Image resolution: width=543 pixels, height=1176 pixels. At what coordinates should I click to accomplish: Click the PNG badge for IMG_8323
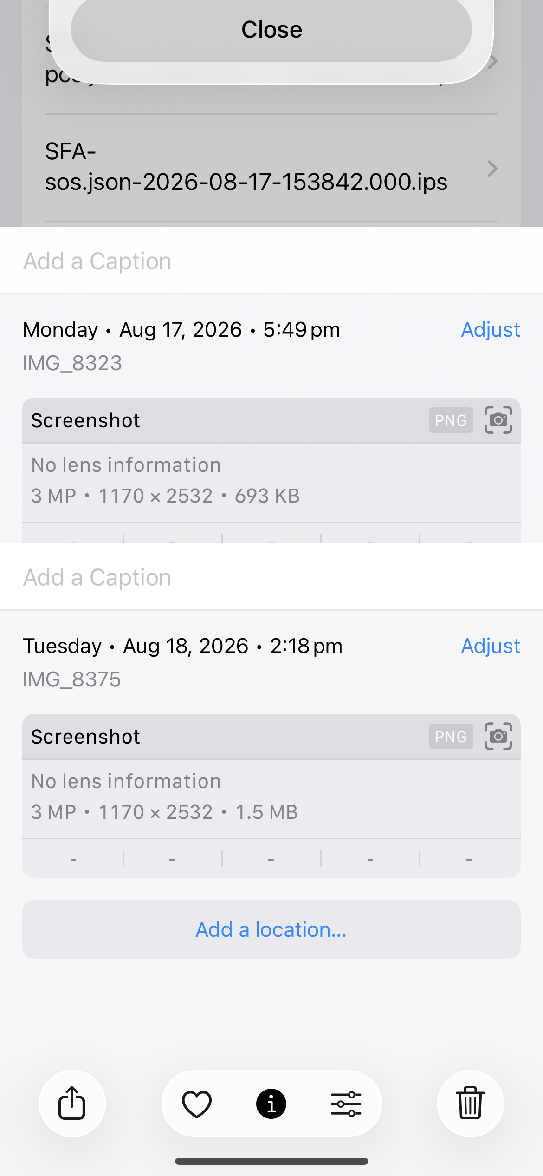point(451,420)
